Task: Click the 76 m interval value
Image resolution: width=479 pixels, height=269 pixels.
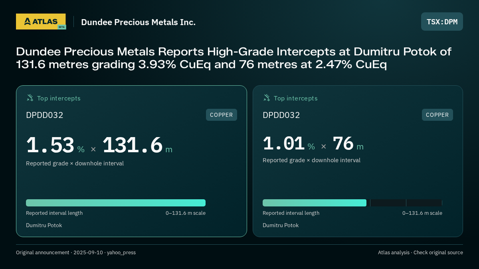Action: tap(348, 143)
